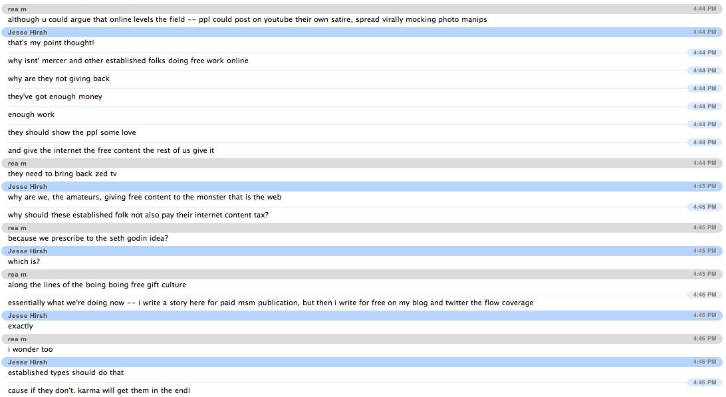Click the "rea m" name above "i wonder too"

pos(17,339)
